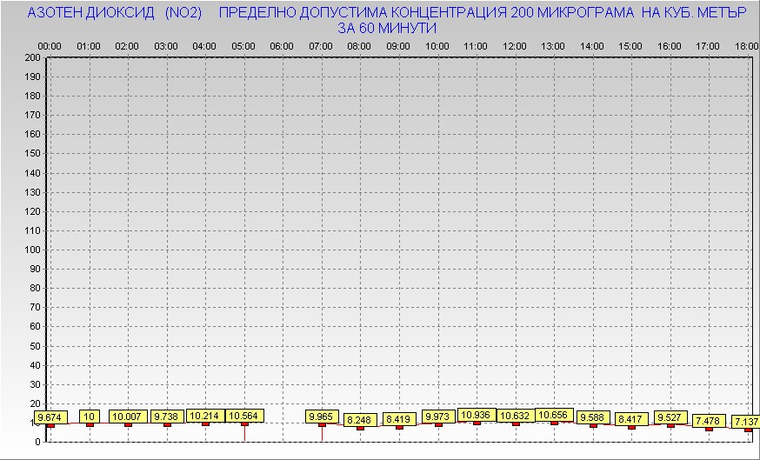This screenshot has width=760, height=460.
Task: Click the 9.527 data label
Action: tap(670, 417)
